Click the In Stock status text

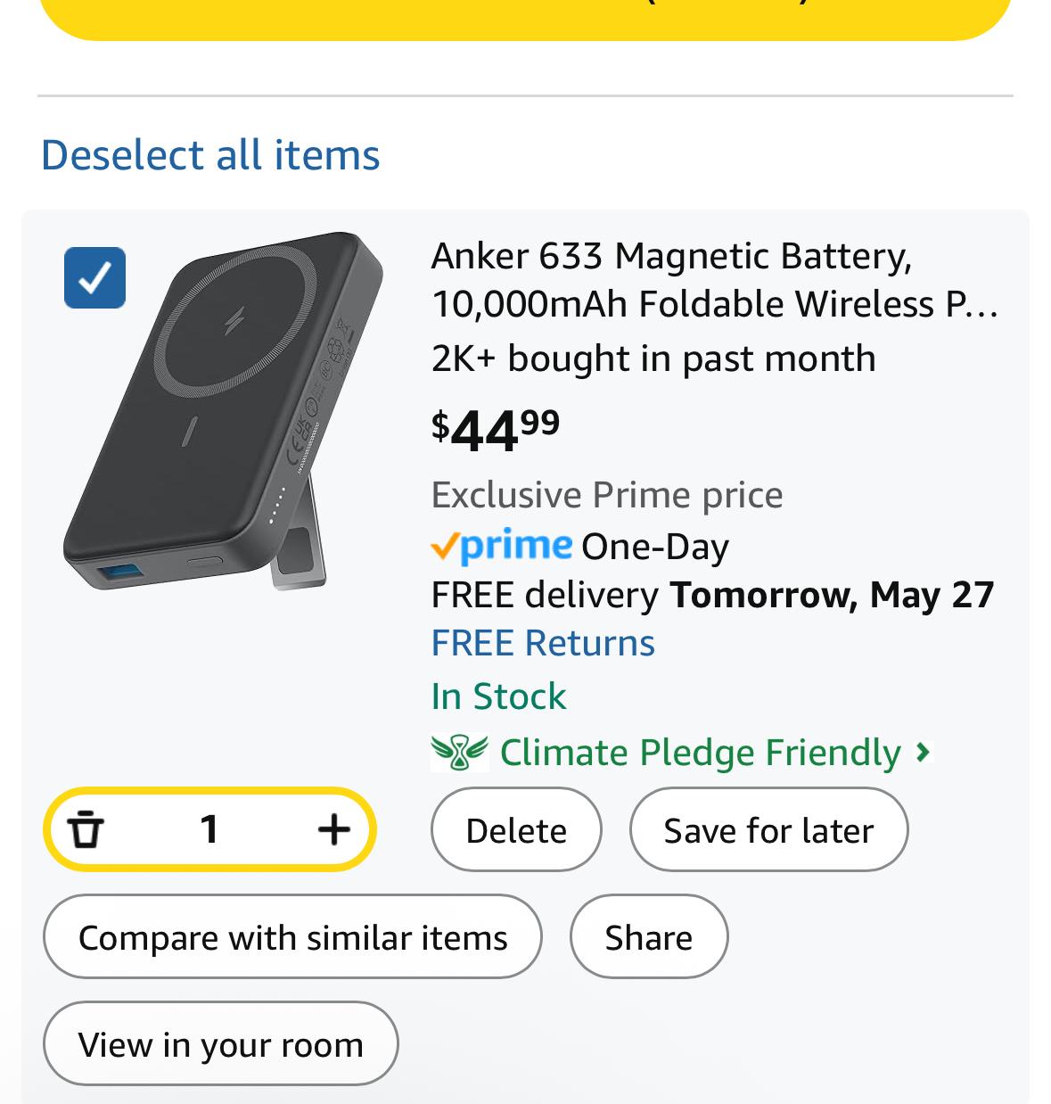click(498, 696)
